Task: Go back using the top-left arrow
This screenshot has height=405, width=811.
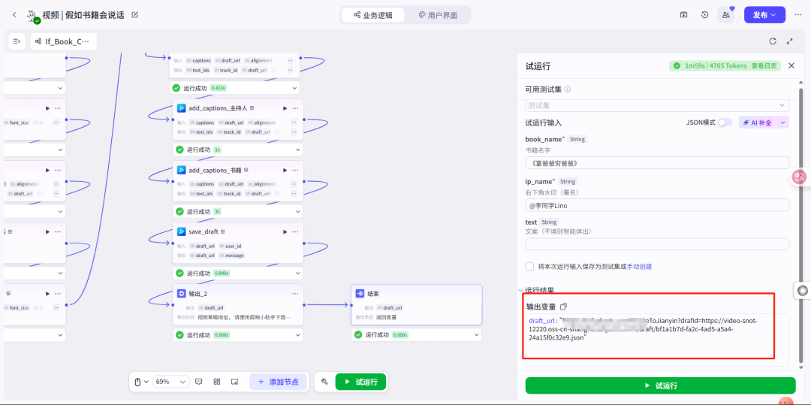Action: pos(14,15)
